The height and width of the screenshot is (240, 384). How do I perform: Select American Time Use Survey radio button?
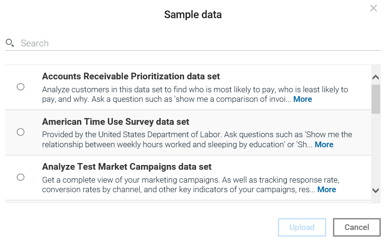(21, 132)
